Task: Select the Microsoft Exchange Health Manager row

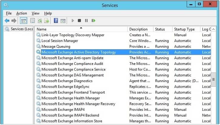Action: (x=123, y=98)
